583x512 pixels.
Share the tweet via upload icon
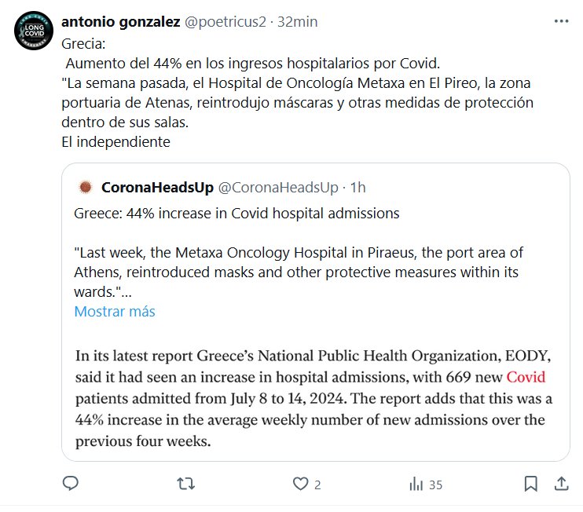[x=562, y=485]
